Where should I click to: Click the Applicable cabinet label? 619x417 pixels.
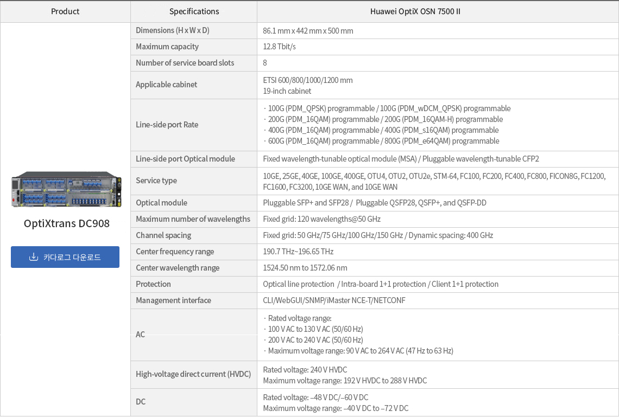[x=166, y=85]
